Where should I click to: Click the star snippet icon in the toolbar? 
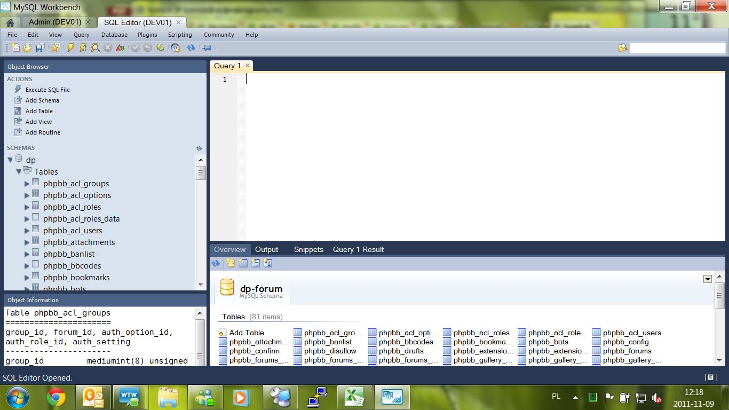(56, 48)
